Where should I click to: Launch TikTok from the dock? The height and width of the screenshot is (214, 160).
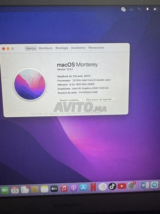[x=112, y=186]
